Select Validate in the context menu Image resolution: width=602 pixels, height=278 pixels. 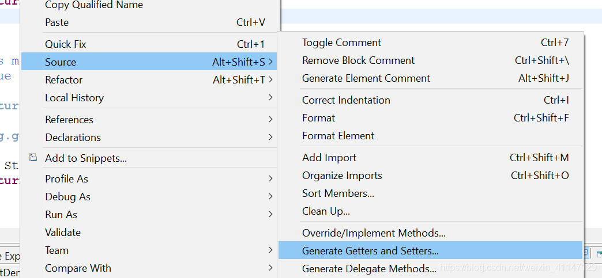[63, 233]
